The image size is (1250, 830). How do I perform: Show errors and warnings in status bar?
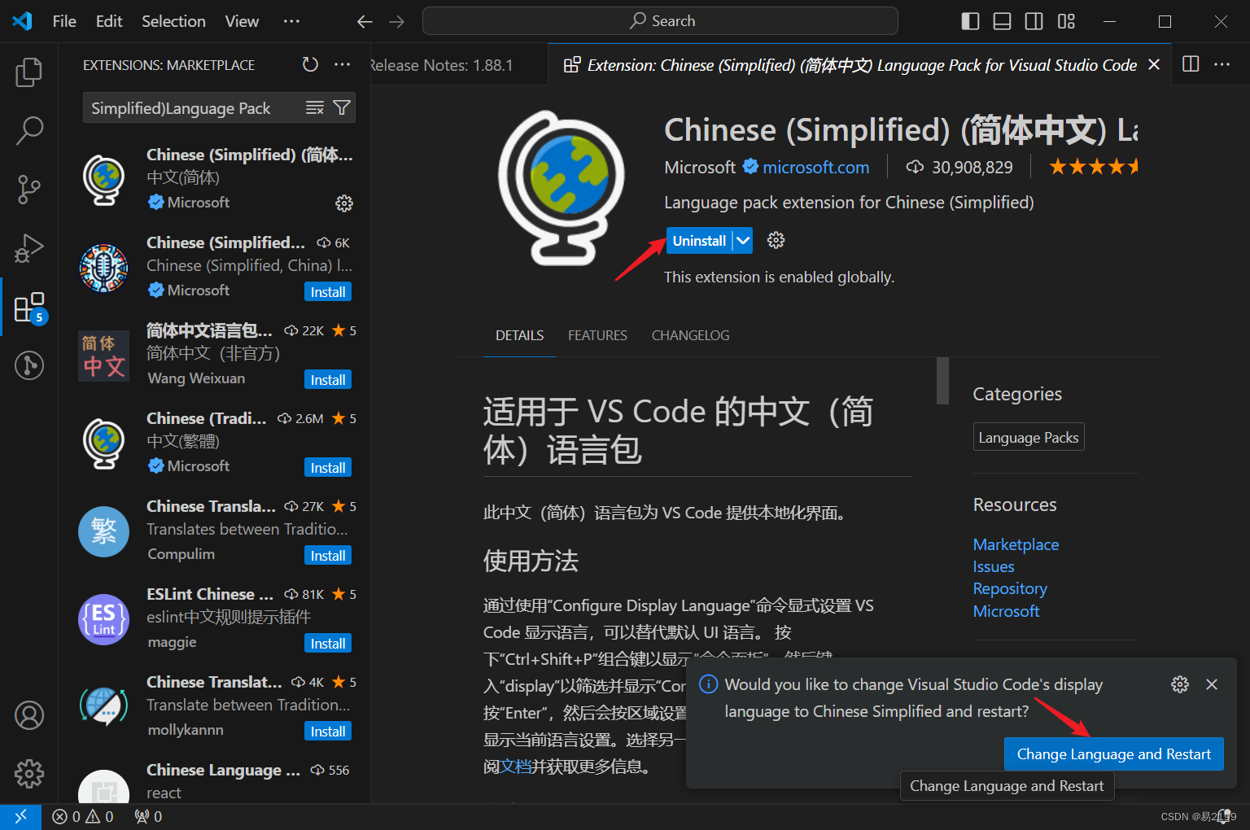pos(83,816)
